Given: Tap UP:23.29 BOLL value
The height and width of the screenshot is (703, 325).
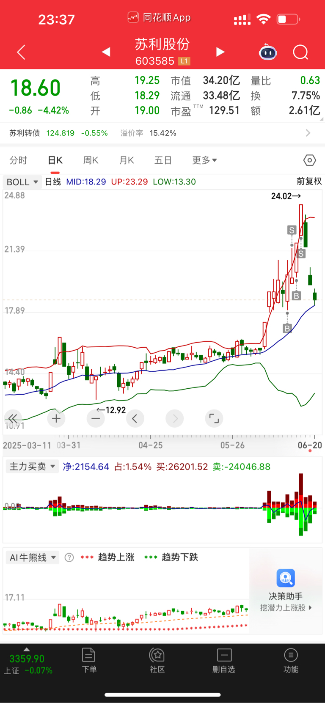Looking at the screenshot, I should point(129,182).
